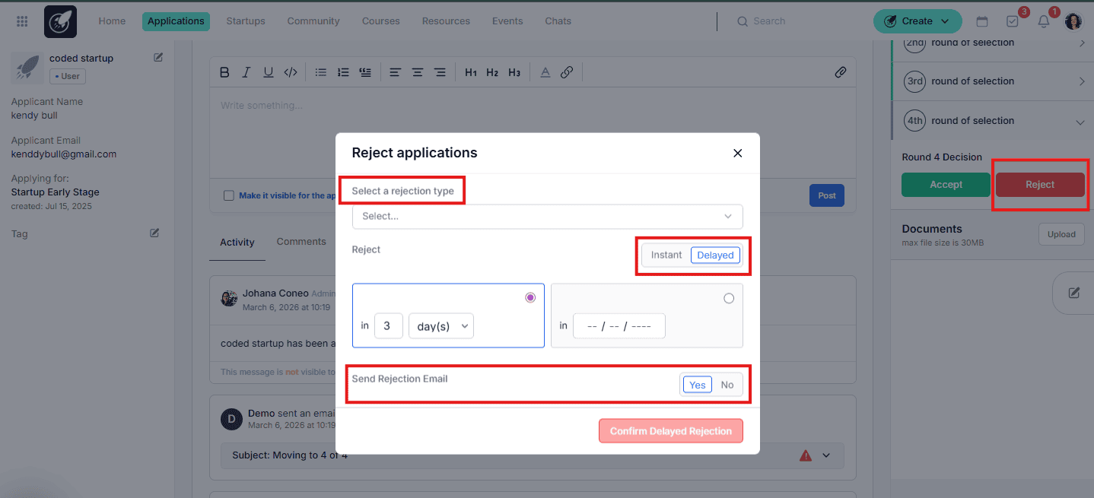Screen dimensions: 1094x498
Task: Click Confirm Delayed Rejection button
Action: (x=670, y=431)
